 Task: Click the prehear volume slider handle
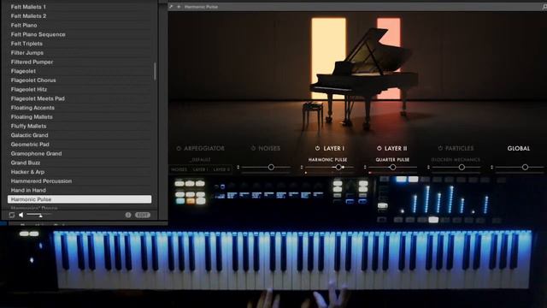click(40, 216)
